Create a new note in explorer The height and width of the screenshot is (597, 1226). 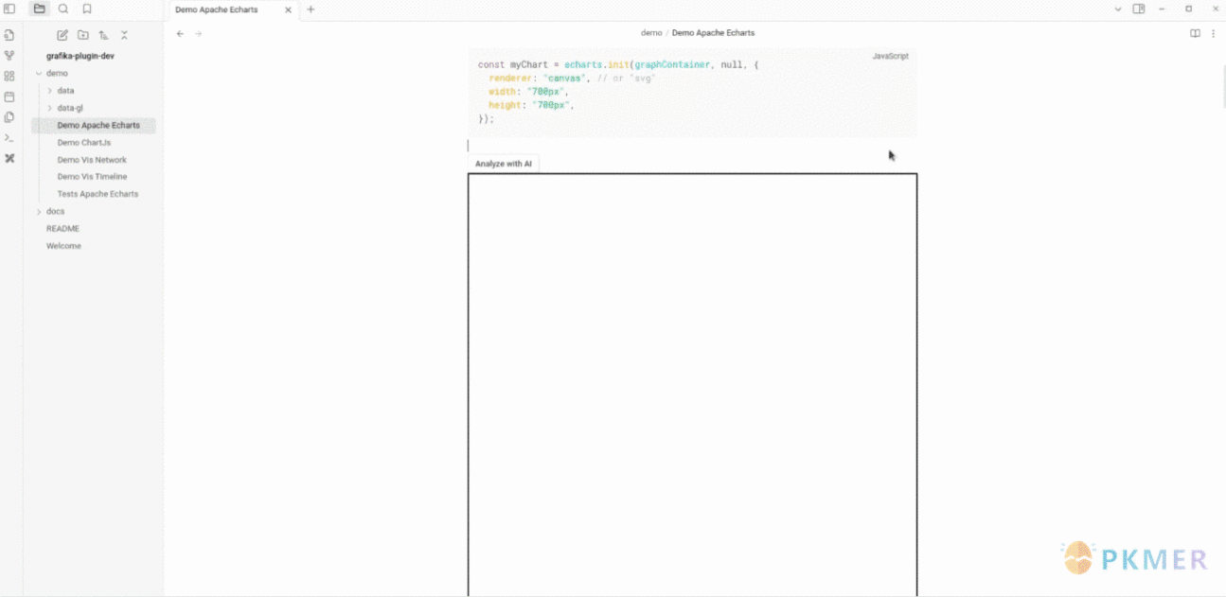pos(62,35)
